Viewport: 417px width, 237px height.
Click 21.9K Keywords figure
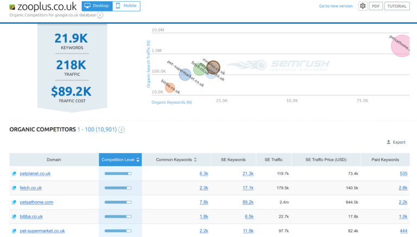(x=71, y=38)
